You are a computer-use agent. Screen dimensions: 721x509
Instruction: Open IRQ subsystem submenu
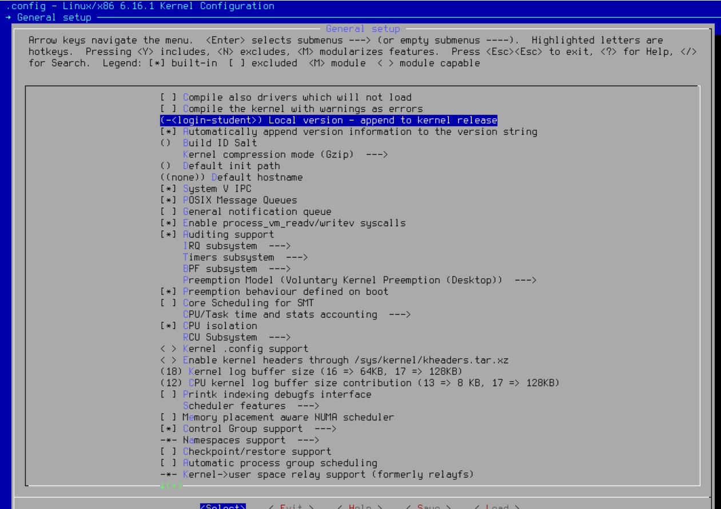click(237, 246)
